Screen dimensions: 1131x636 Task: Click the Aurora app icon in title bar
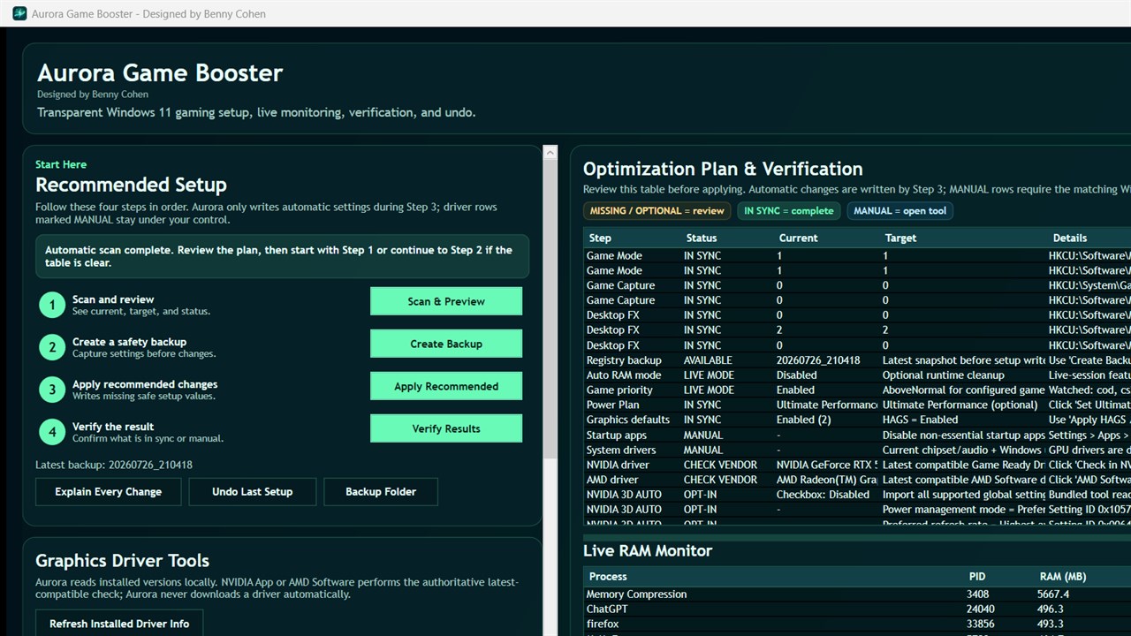19,13
